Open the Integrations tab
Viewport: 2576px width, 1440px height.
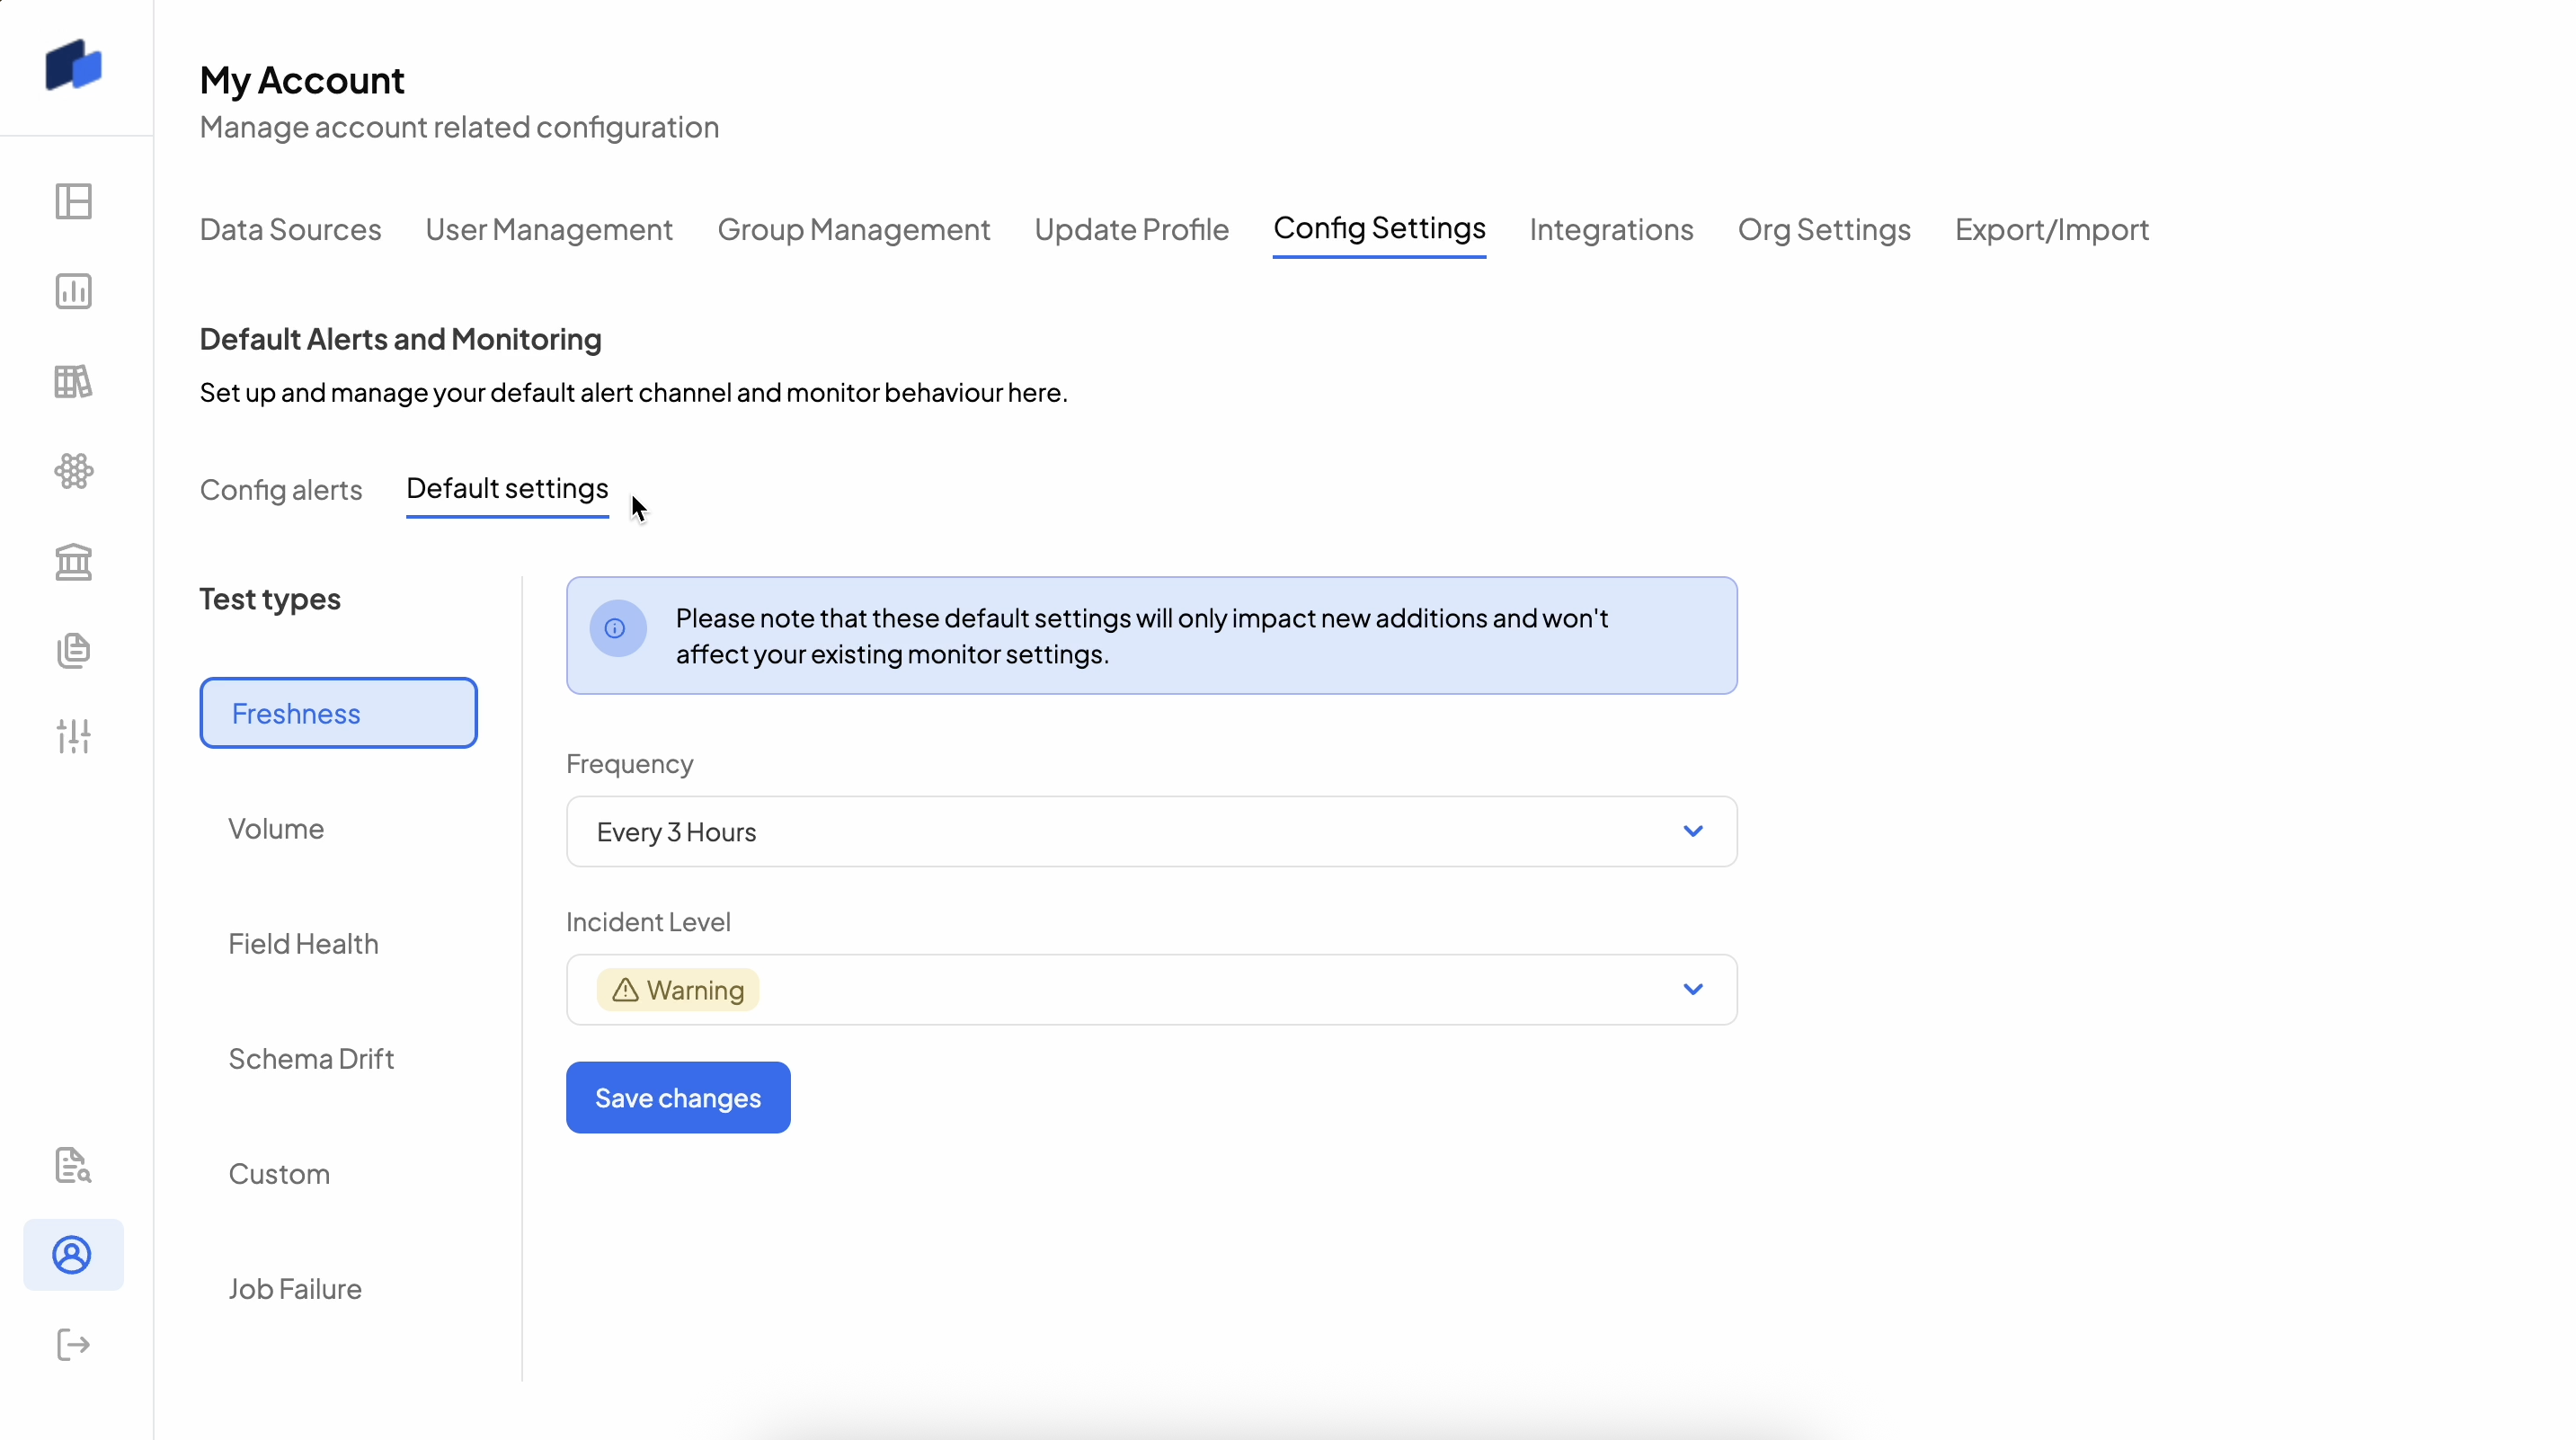point(1611,230)
